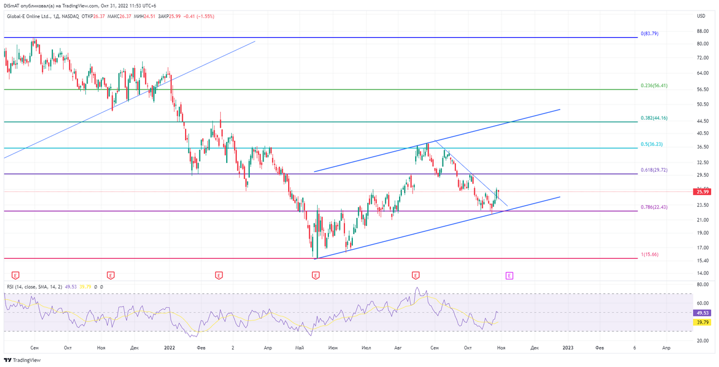The image size is (719, 367).
Task: Click the purple upcoming earnings E marker
Action: [509, 275]
